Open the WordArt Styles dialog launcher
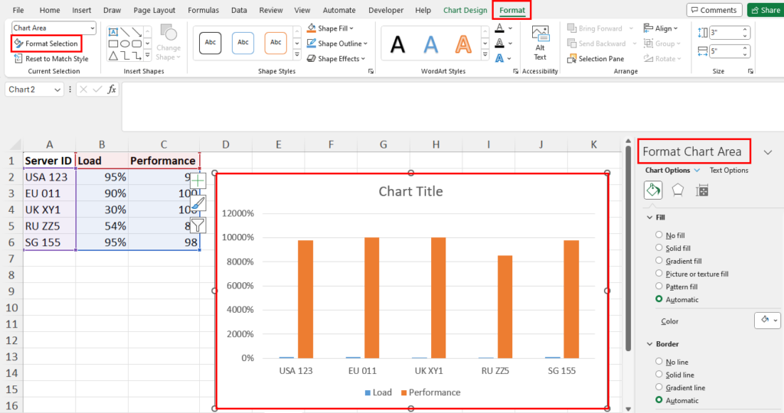The image size is (784, 413). point(515,71)
